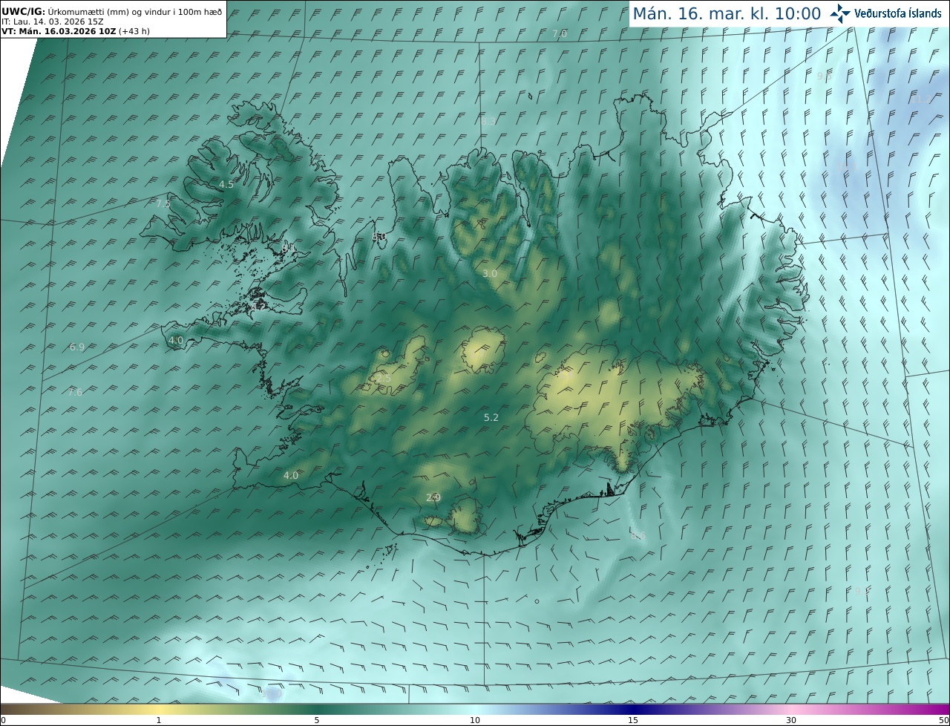Click the '0' tick label under the colour scale

tap(3, 720)
